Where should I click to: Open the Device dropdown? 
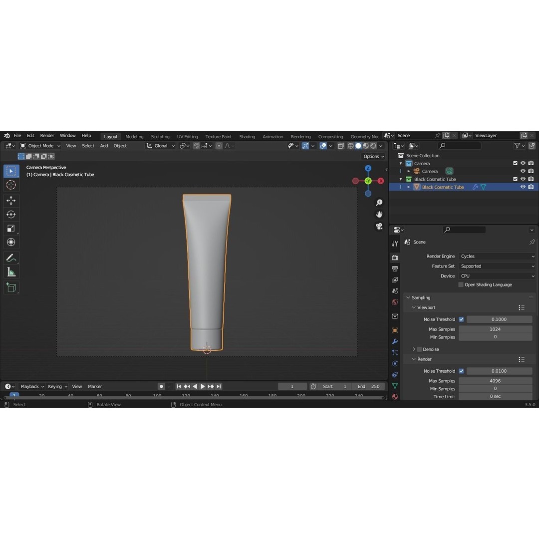[497, 276]
